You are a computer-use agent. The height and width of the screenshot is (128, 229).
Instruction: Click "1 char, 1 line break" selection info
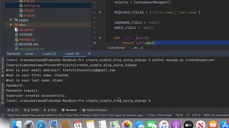(159, 115)
